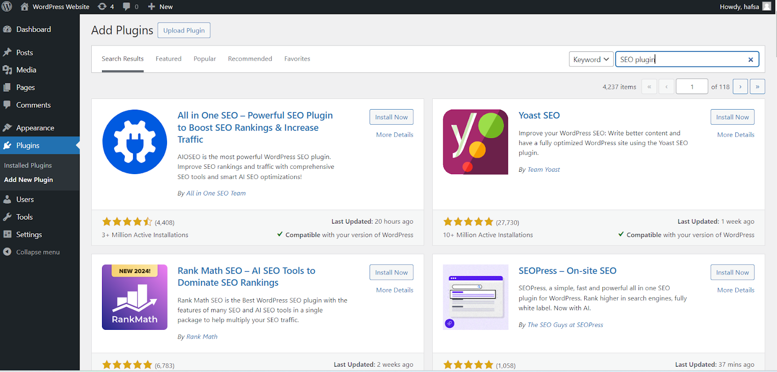Click the SEOPress plugin thumbnail

(x=475, y=297)
